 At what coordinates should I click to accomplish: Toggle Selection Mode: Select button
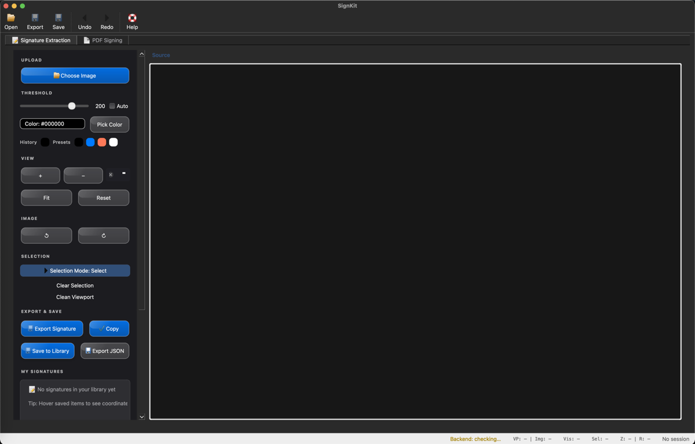coord(75,271)
